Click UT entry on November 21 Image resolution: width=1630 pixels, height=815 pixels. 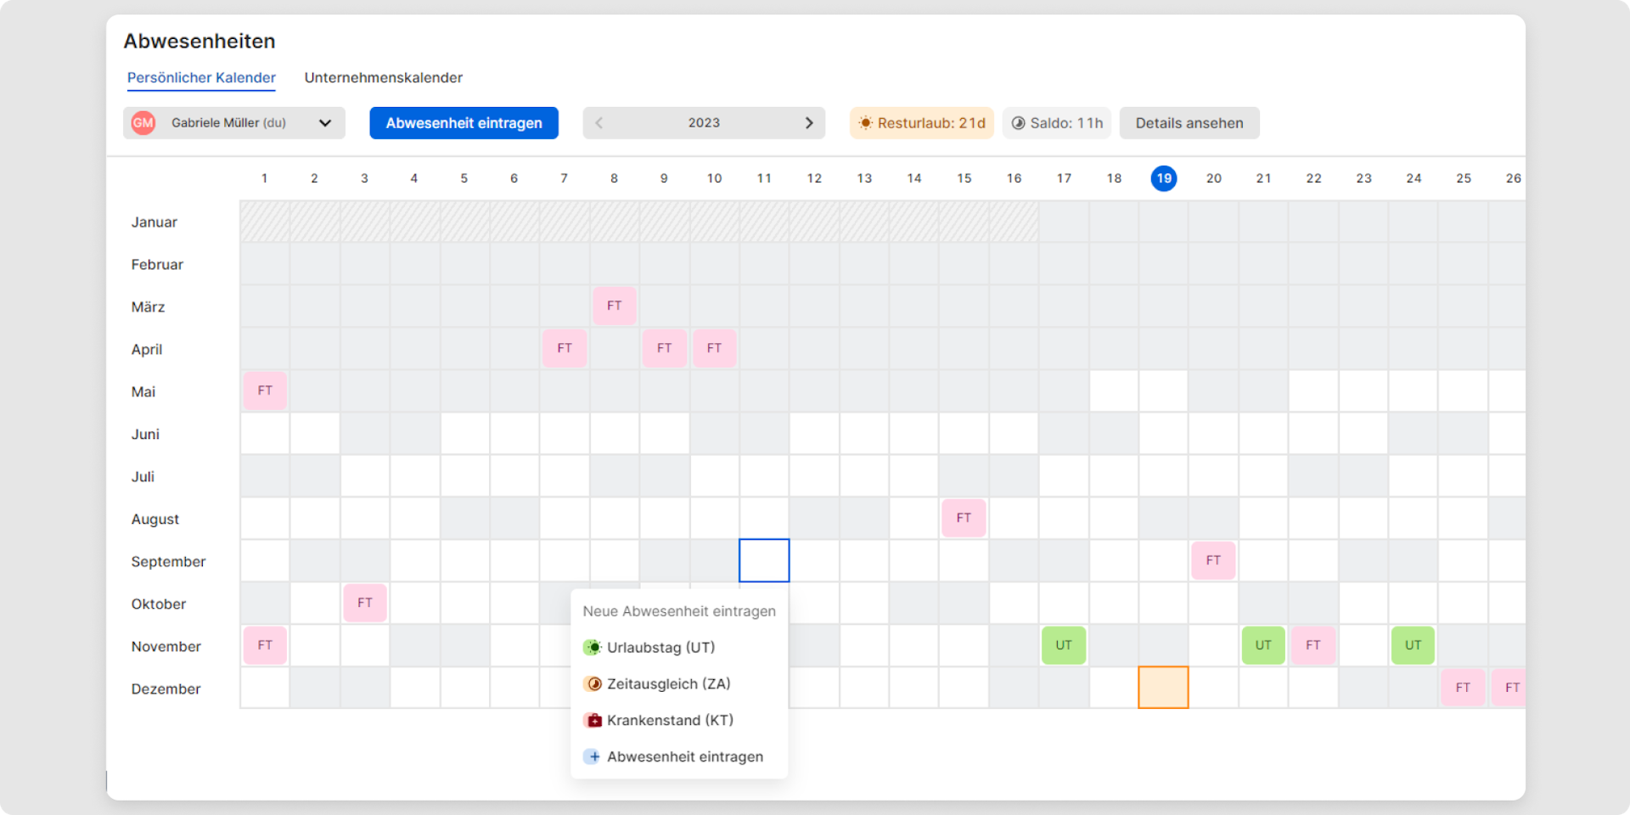1263,645
